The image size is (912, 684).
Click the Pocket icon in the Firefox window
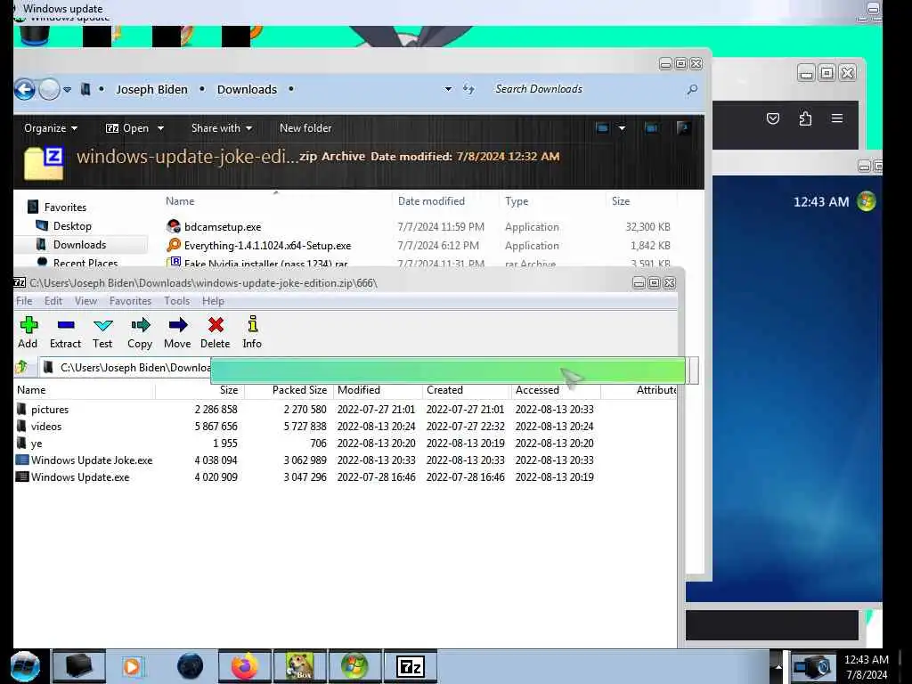(x=772, y=118)
